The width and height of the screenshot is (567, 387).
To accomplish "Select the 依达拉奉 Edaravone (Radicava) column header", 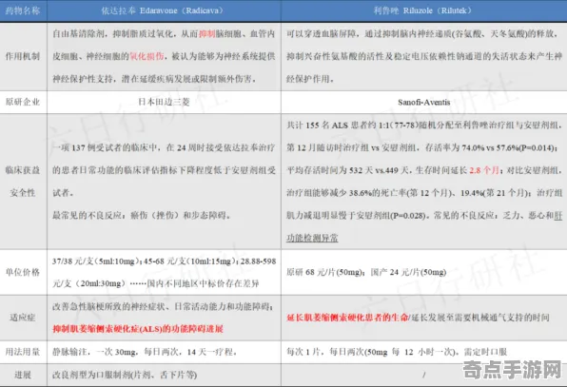I will coord(164,10).
